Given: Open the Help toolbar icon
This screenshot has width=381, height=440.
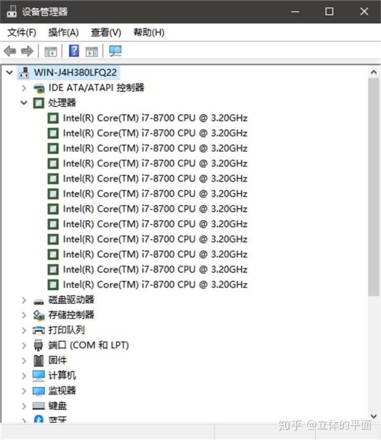Looking at the screenshot, I should pyautogui.click(x=74, y=51).
